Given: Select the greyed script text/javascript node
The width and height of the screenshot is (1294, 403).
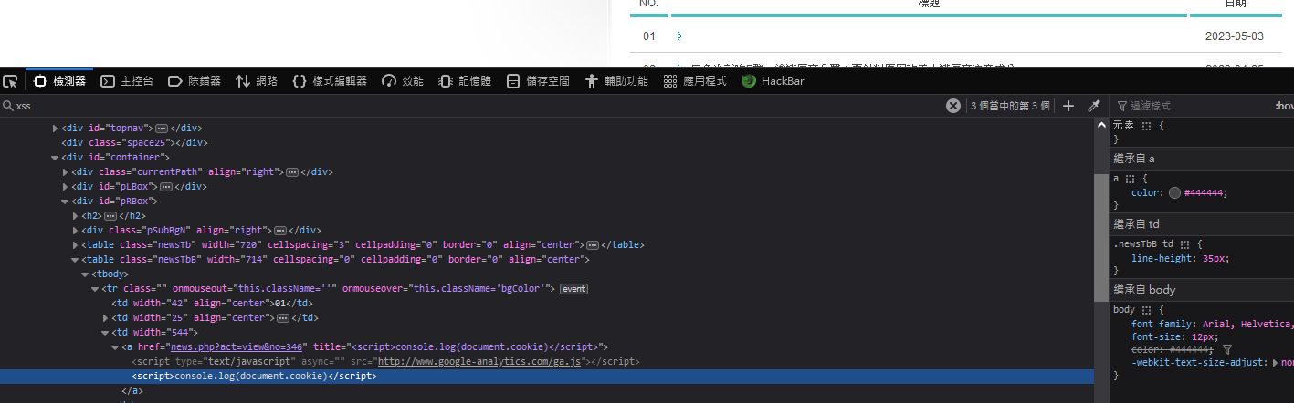Looking at the screenshot, I should (385, 362).
